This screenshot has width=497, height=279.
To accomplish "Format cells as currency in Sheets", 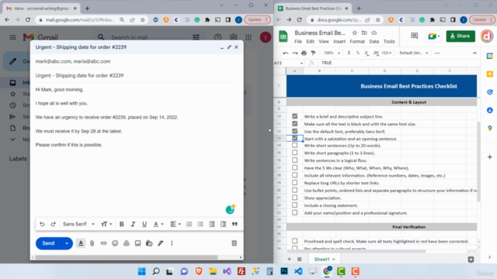I will pos(349,53).
